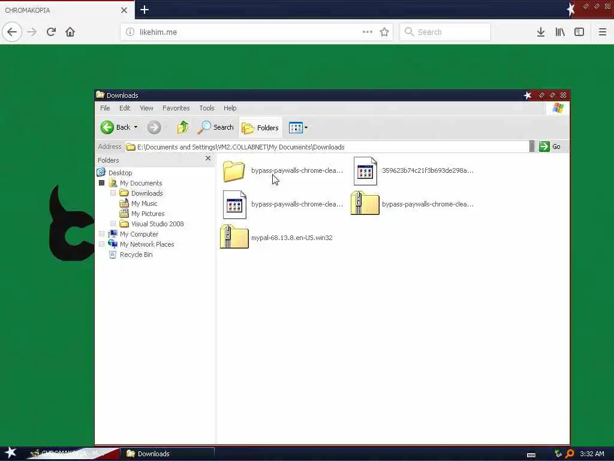Toggle the Folders pane button
Image resolution: width=614 pixels, height=461 pixels.
point(260,127)
